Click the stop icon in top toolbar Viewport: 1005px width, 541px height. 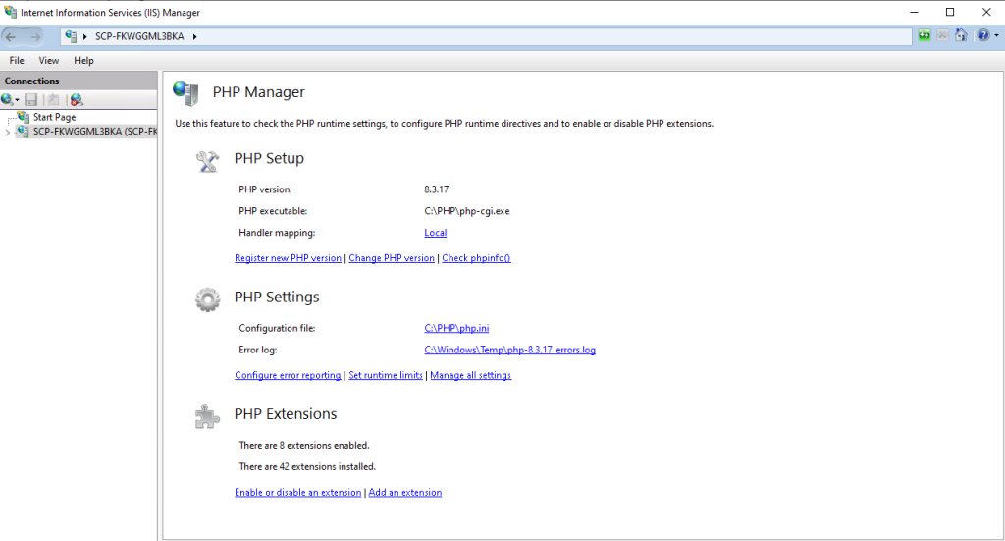(943, 36)
